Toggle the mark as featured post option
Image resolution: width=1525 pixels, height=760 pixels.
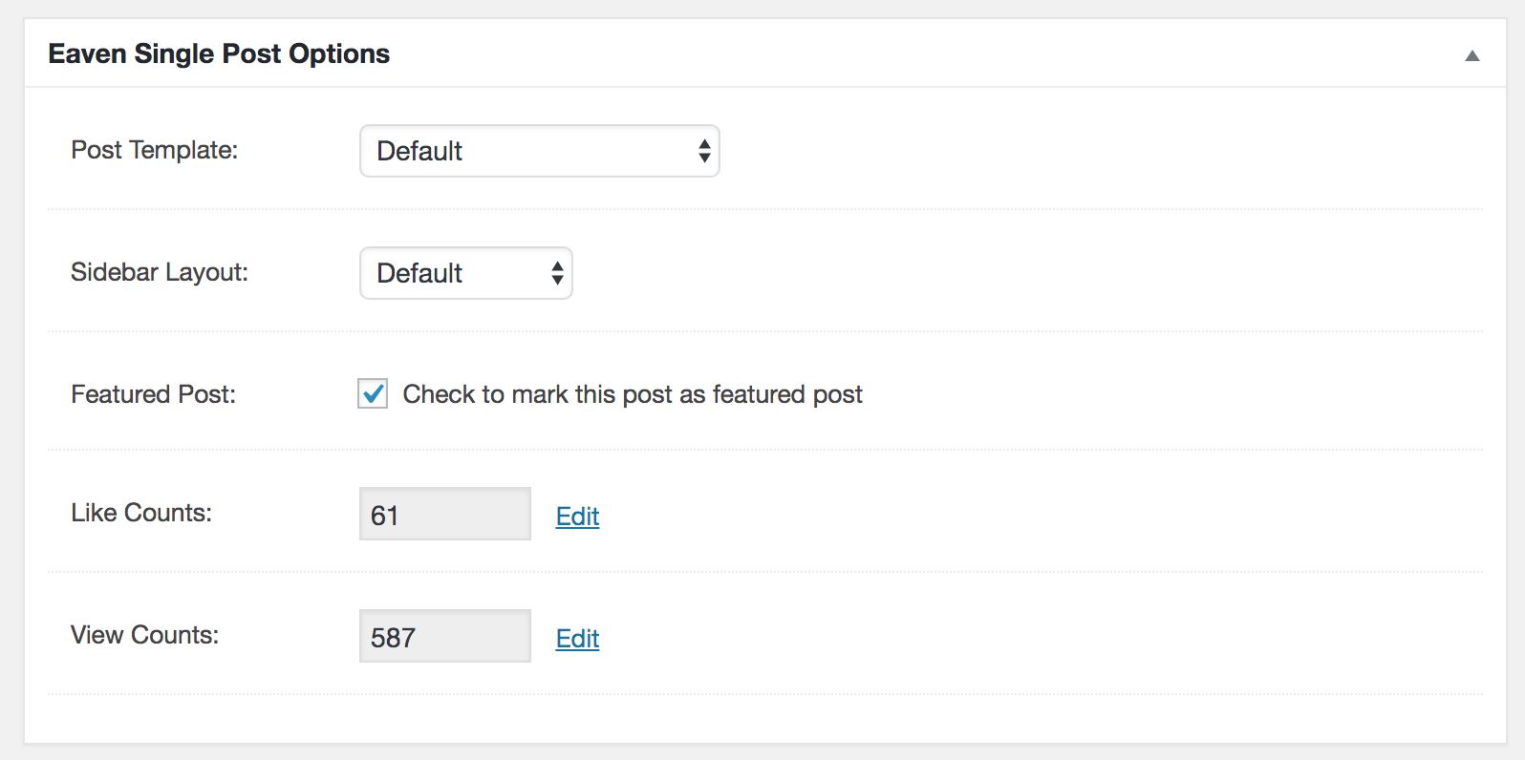click(x=373, y=393)
